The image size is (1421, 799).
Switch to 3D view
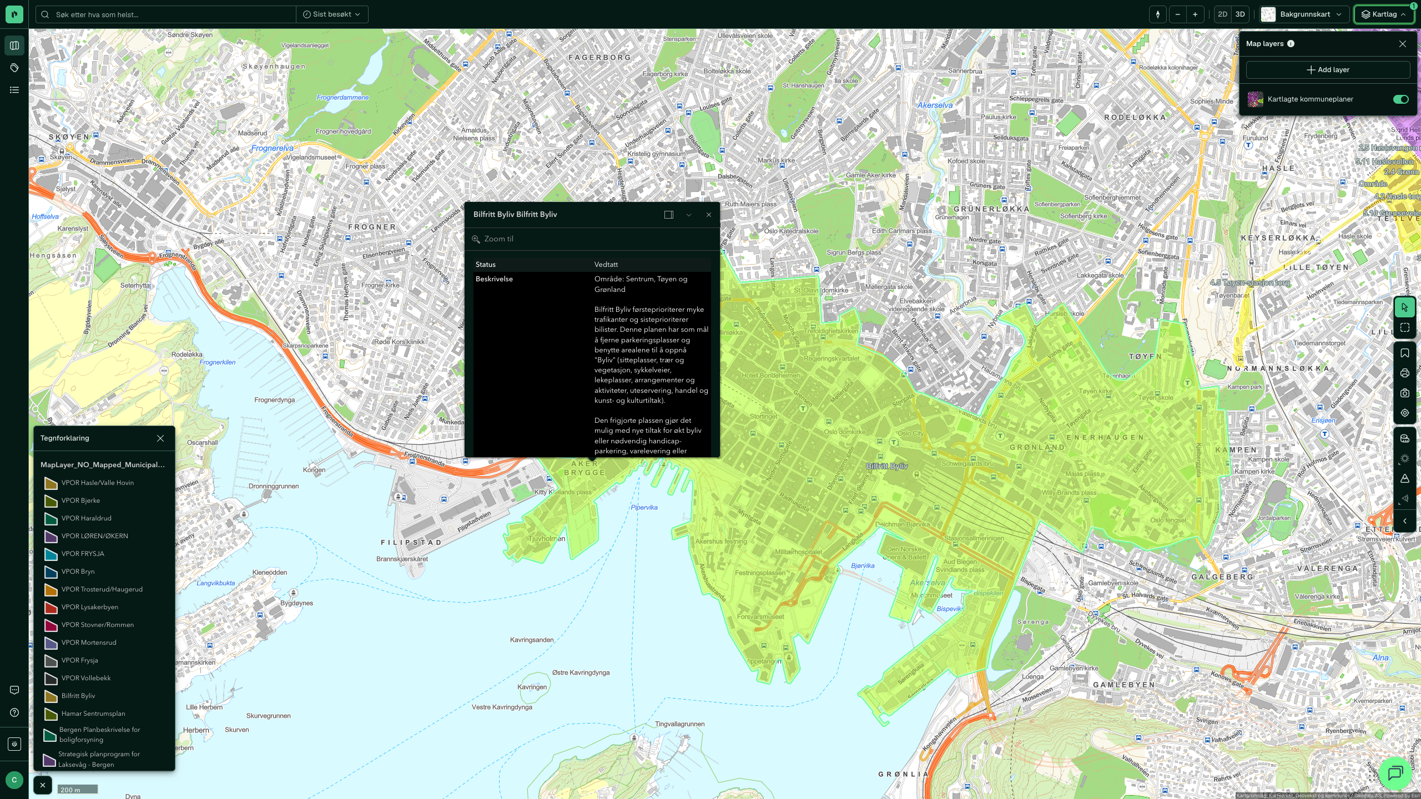coord(1240,14)
